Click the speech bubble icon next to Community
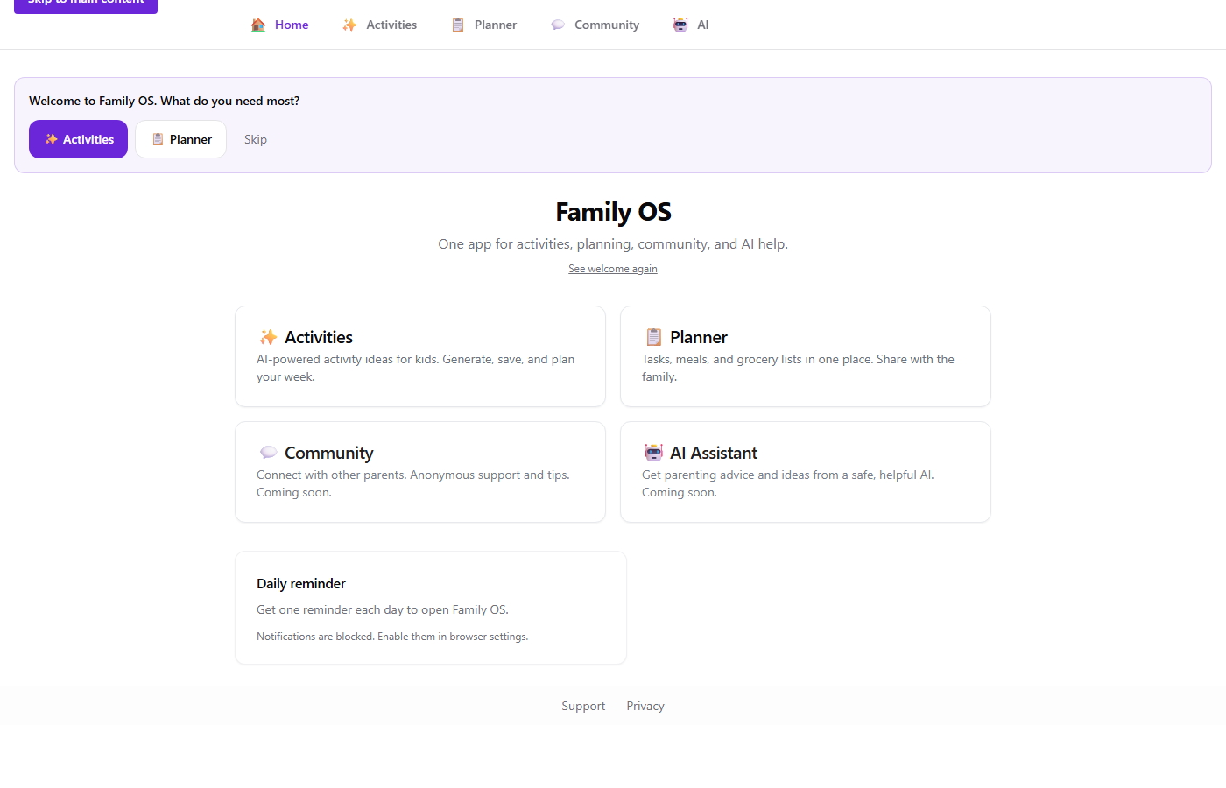This screenshot has width=1226, height=788. [x=558, y=25]
